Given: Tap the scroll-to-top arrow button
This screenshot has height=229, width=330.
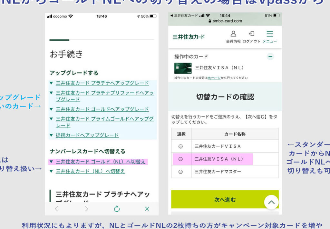Looking at the screenshot, I should tap(271, 202).
